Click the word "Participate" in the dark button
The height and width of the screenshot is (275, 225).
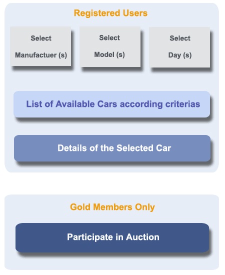coord(90,237)
